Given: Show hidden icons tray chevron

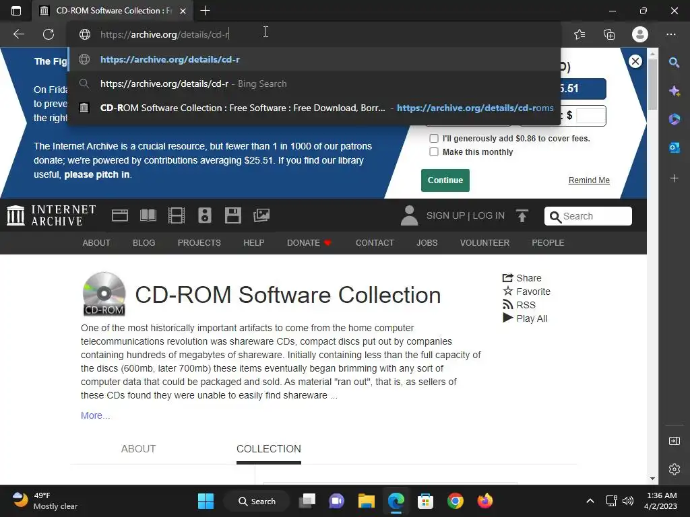Looking at the screenshot, I should coord(590,501).
